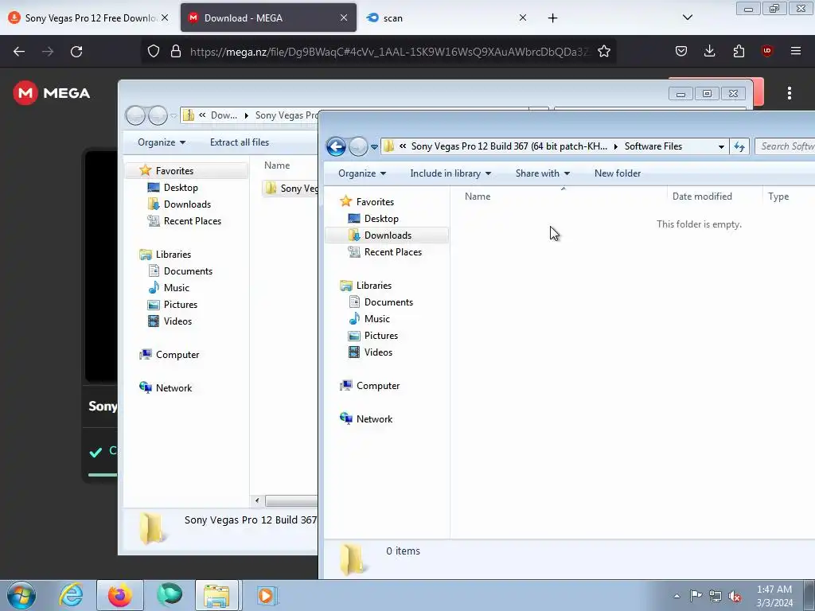Screen dimensions: 815x611
Task: Expand the address bar dropdown arrow
Action: point(721,147)
